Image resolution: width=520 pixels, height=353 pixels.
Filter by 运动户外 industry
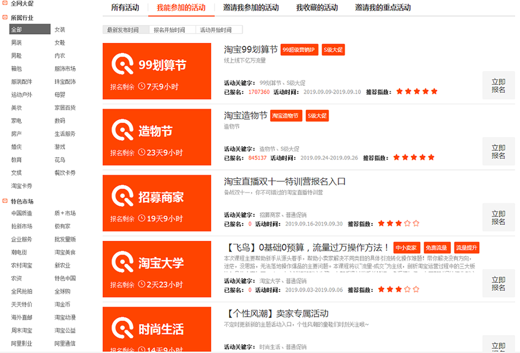(21, 94)
